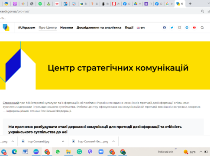Open Viber from the taskbar
This screenshot has height=156, width=210.
(x=90, y=152)
